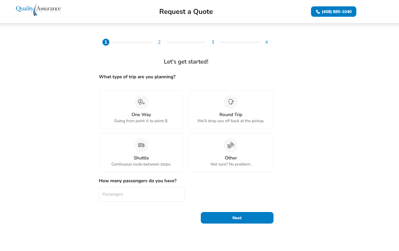This screenshot has width=399, height=251.
Task: Click 'What type of trip are you planning?'
Action: pos(137,77)
